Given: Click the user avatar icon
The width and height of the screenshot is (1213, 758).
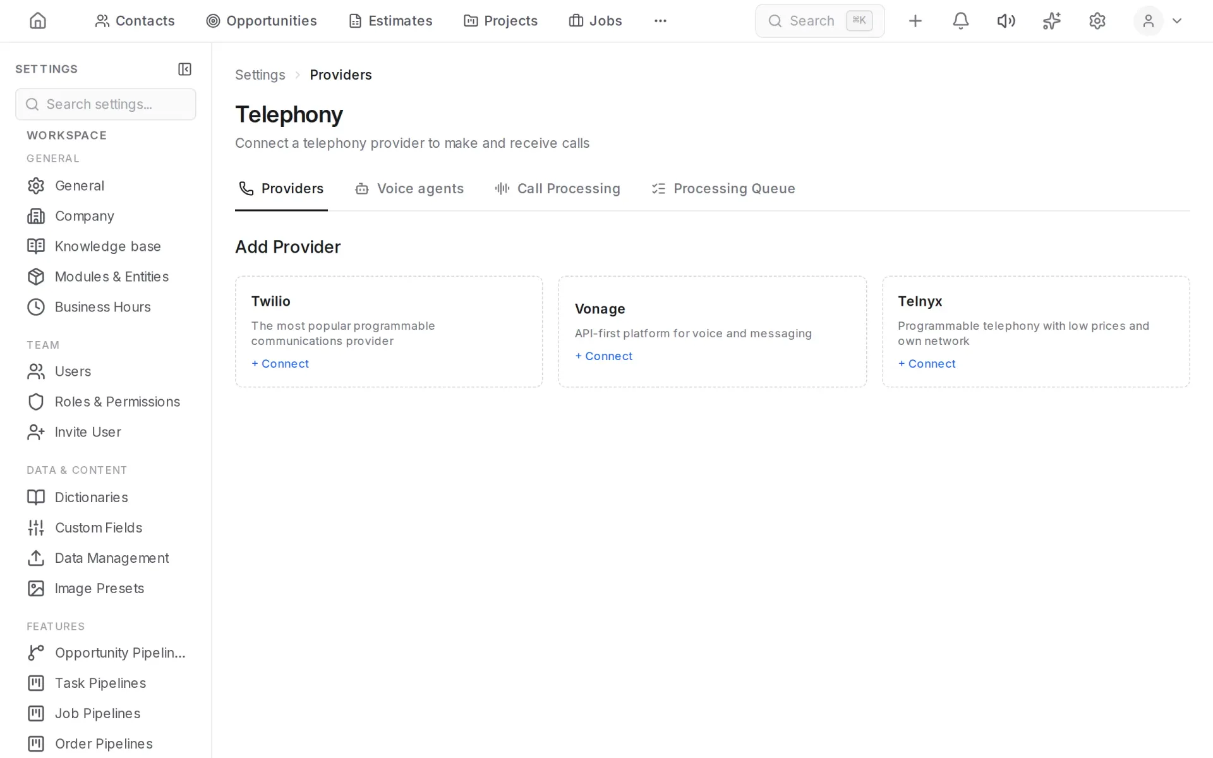Looking at the screenshot, I should (x=1148, y=21).
